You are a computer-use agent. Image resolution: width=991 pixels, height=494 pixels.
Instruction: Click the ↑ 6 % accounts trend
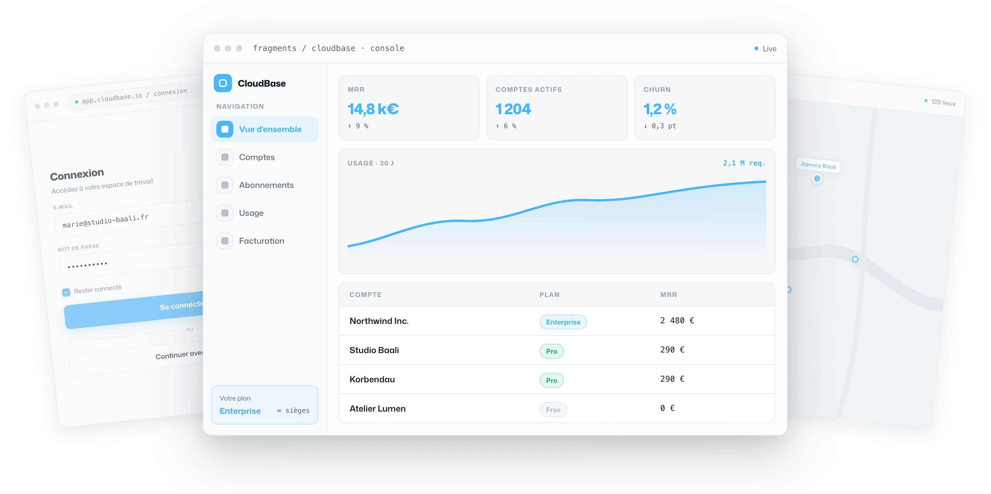coord(506,126)
